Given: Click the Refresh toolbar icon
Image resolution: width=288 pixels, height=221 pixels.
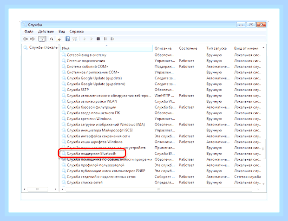Looking at the screenshot, I should (x=52, y=39).
